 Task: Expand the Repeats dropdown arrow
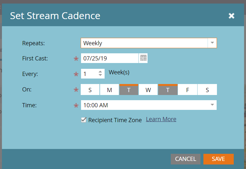(x=212, y=43)
